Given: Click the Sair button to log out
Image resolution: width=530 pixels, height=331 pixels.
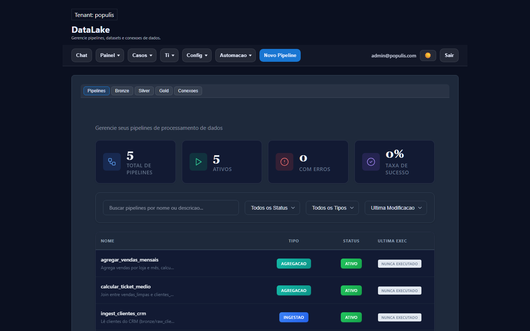Looking at the screenshot, I should tap(449, 55).
